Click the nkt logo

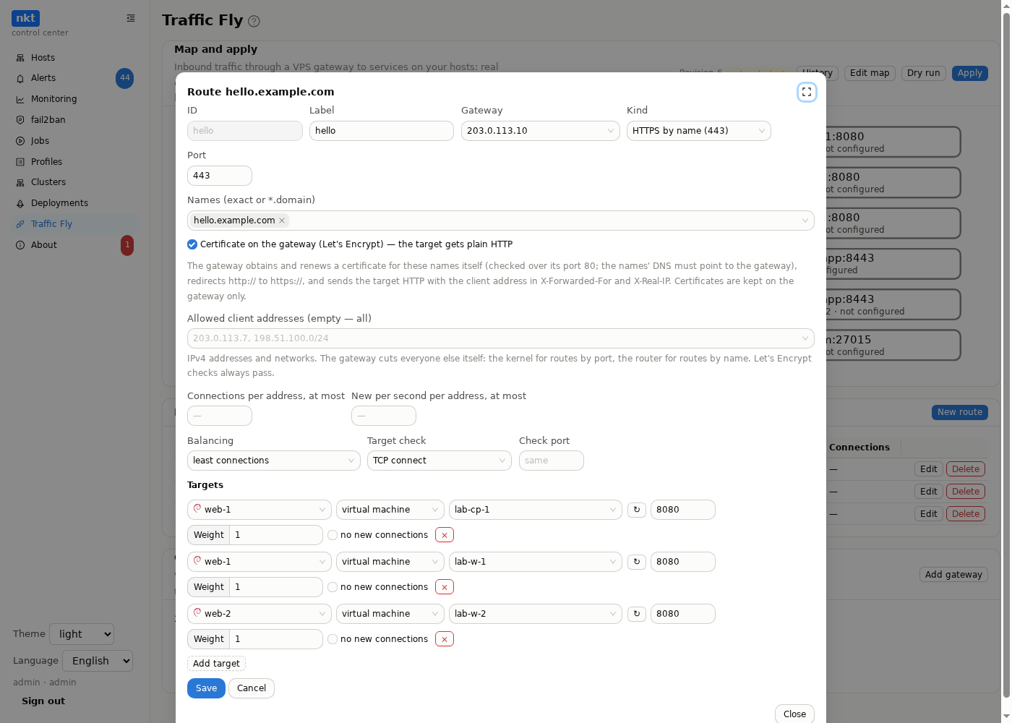coord(25,18)
